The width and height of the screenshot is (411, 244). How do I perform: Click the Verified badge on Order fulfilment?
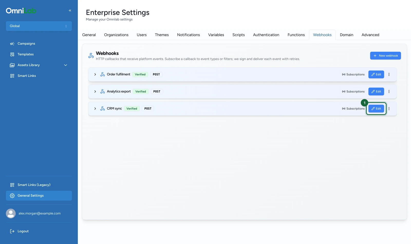[x=140, y=74]
